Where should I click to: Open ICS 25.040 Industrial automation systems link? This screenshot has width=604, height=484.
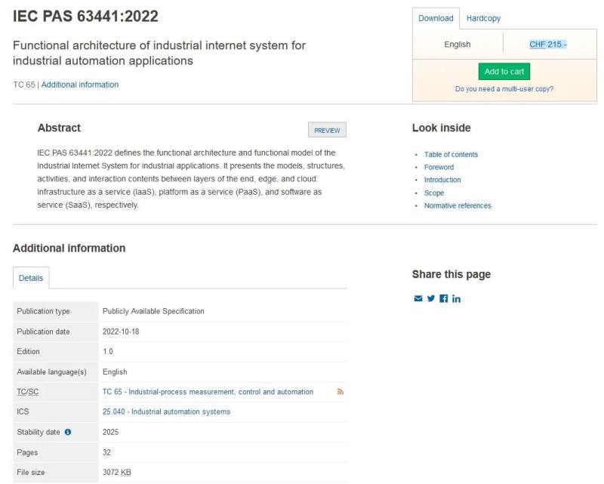(x=166, y=412)
